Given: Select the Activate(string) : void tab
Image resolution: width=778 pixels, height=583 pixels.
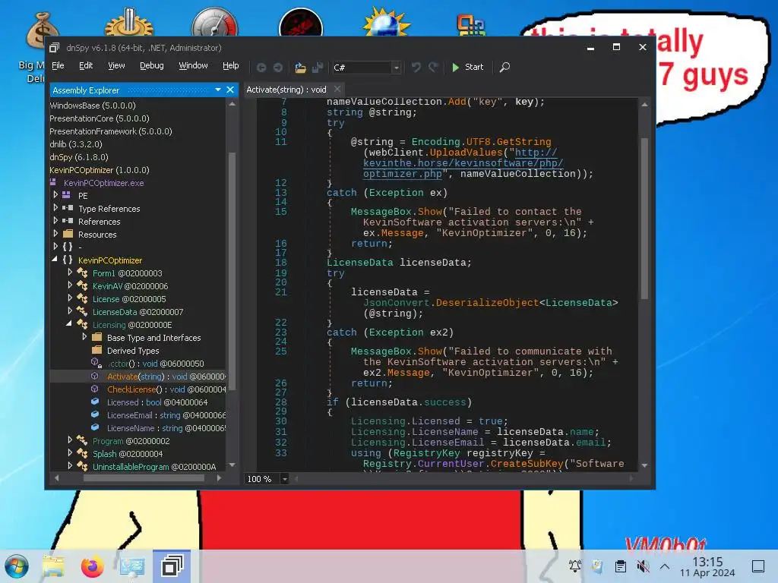Looking at the screenshot, I should click(286, 90).
